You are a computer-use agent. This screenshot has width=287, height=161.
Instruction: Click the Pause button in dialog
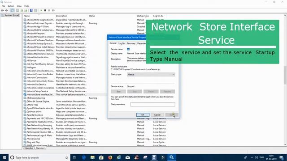pyautogui.click(x=151, y=91)
